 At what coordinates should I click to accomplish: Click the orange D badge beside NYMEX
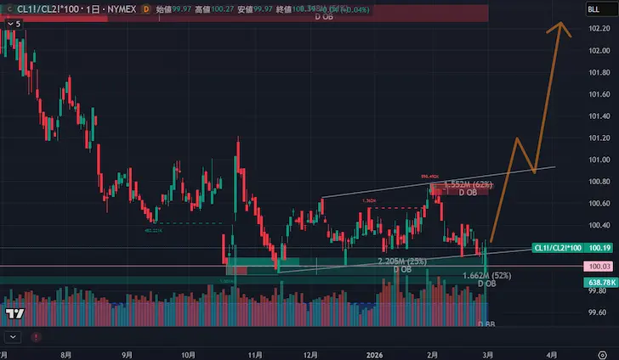point(146,8)
